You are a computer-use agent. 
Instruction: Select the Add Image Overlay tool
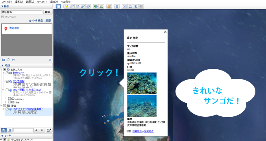click(83, 6)
